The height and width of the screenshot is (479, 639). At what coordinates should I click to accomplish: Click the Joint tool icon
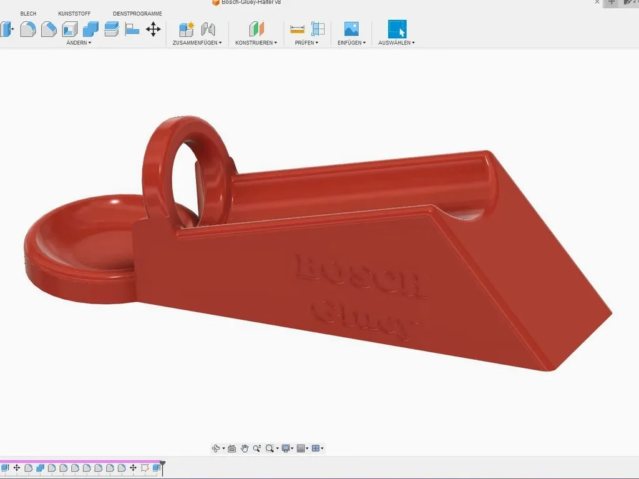208,29
